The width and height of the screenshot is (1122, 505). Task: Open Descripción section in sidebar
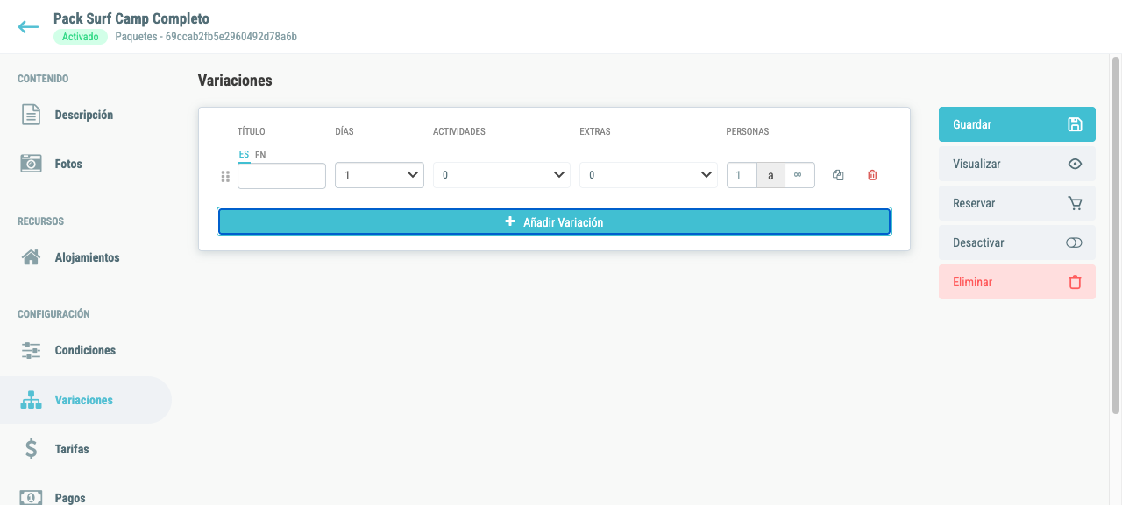coord(85,115)
